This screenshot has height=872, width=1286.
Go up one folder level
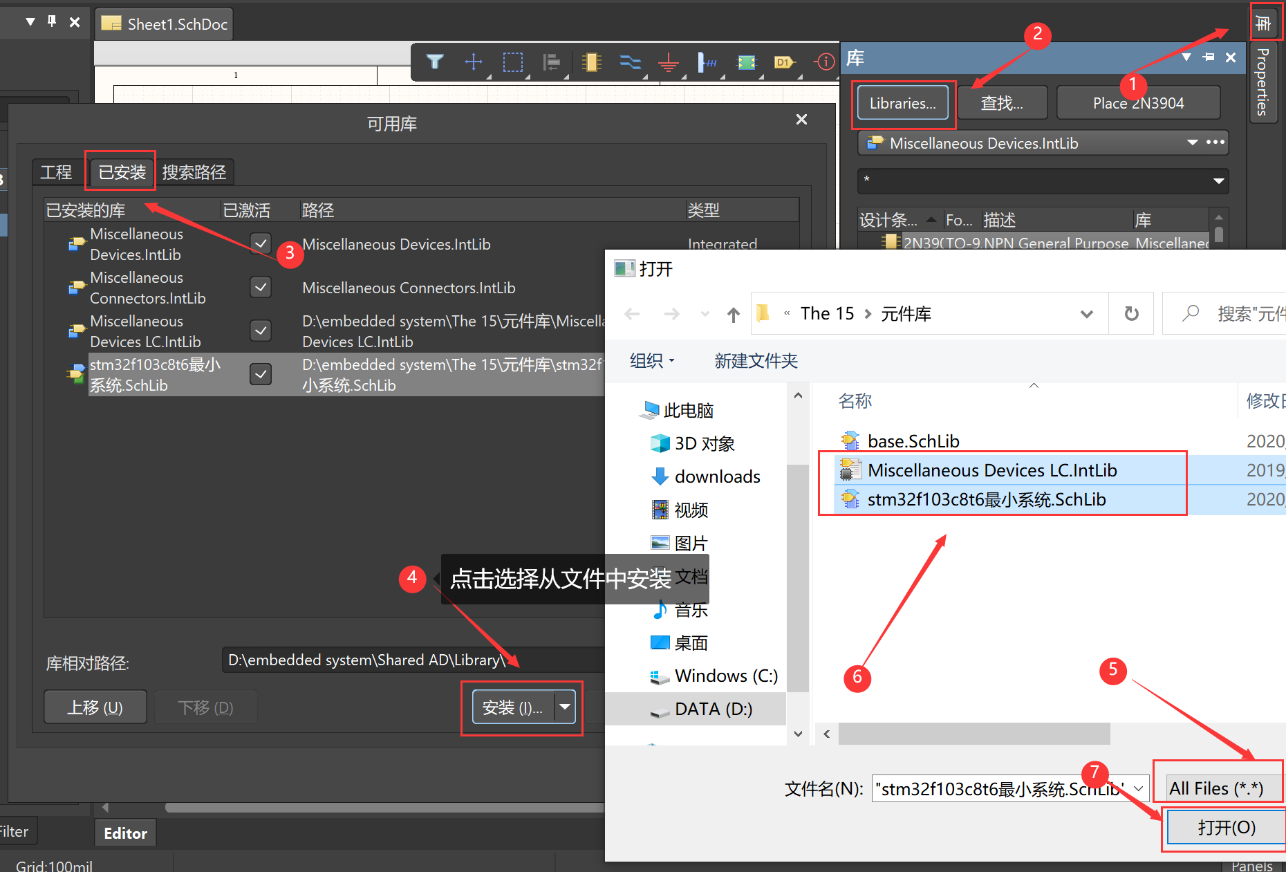734,315
